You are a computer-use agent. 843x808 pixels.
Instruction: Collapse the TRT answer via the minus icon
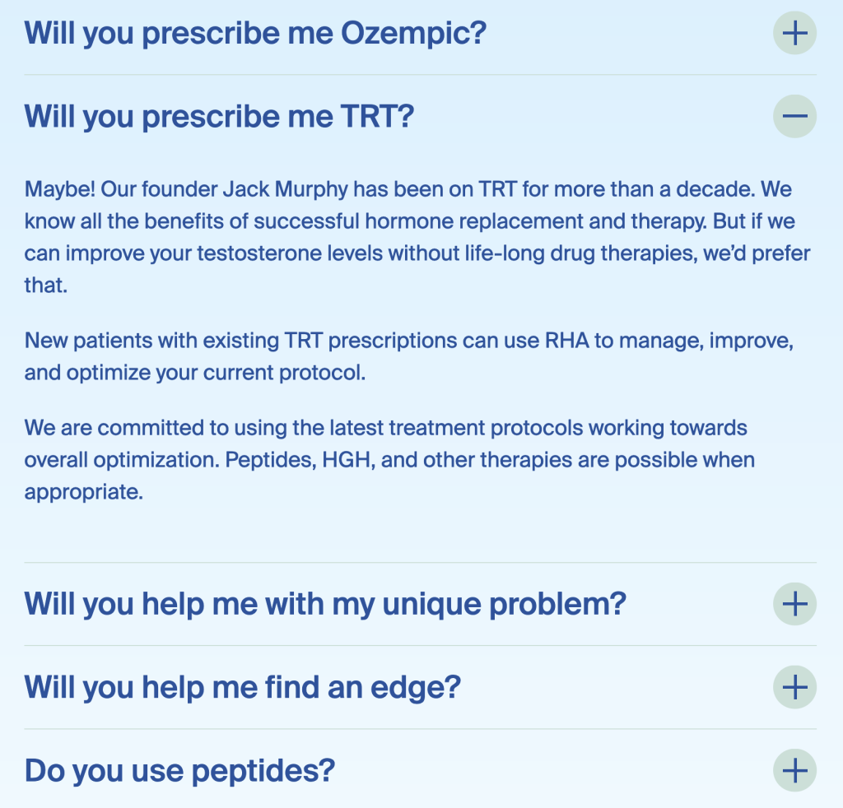pos(794,116)
